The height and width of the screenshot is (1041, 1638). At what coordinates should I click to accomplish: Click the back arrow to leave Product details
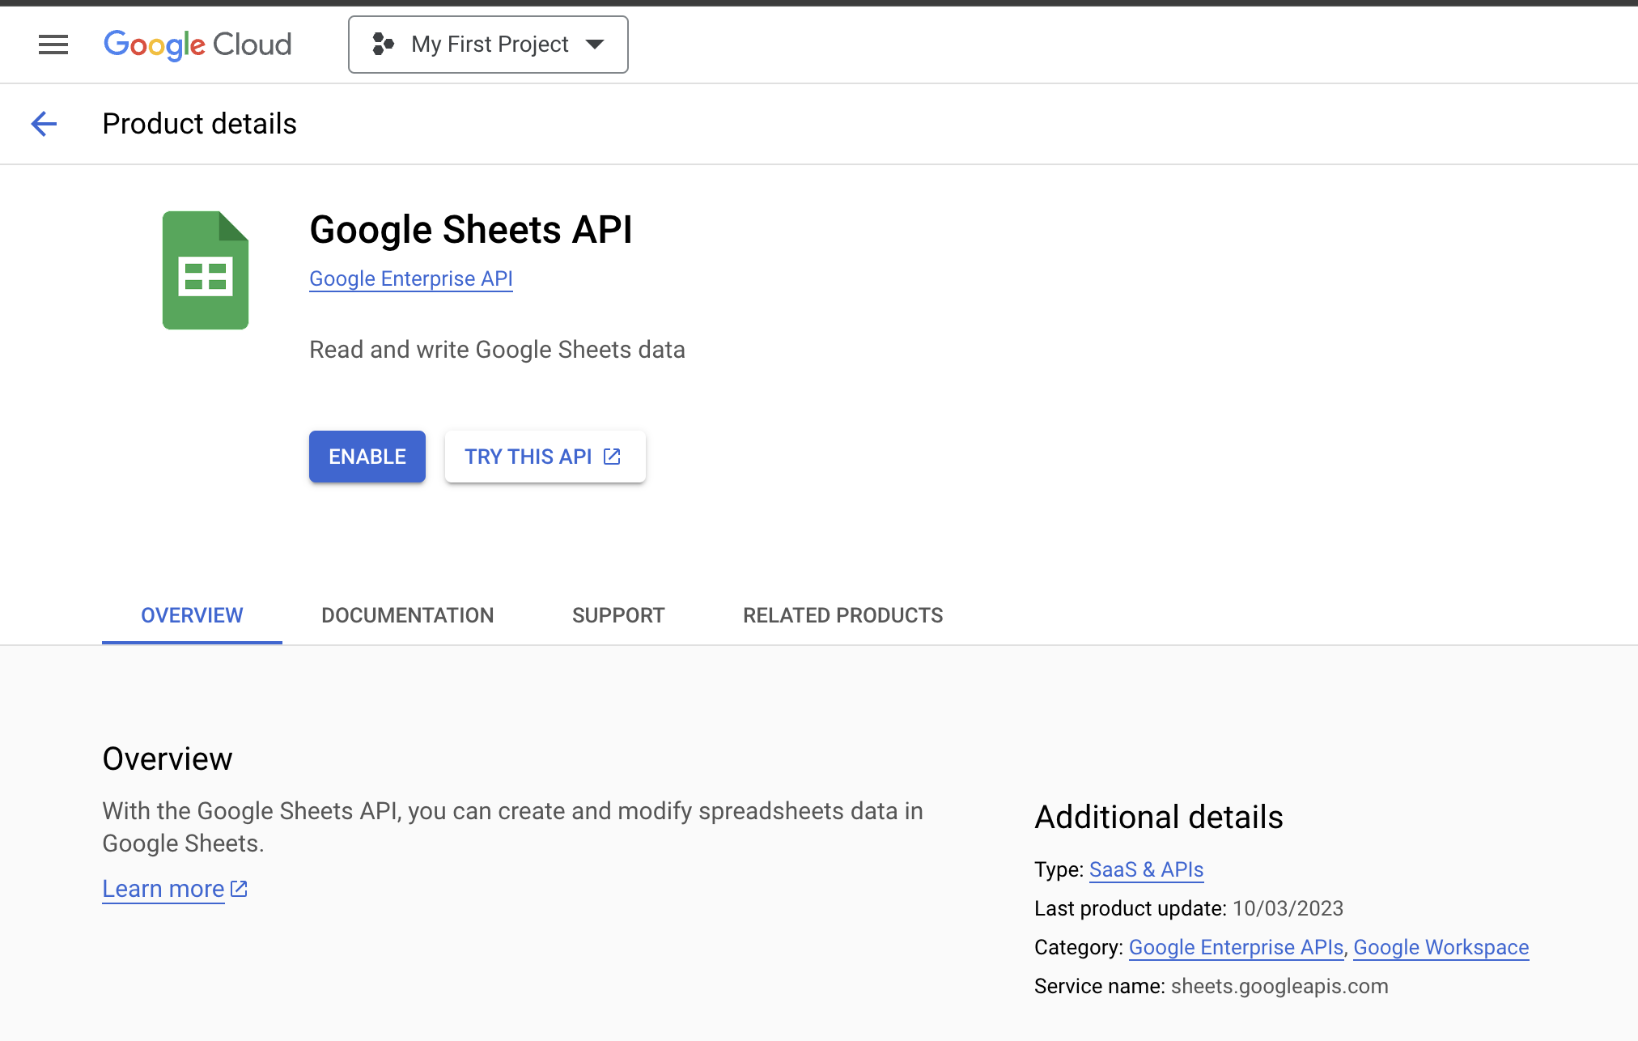[45, 123]
